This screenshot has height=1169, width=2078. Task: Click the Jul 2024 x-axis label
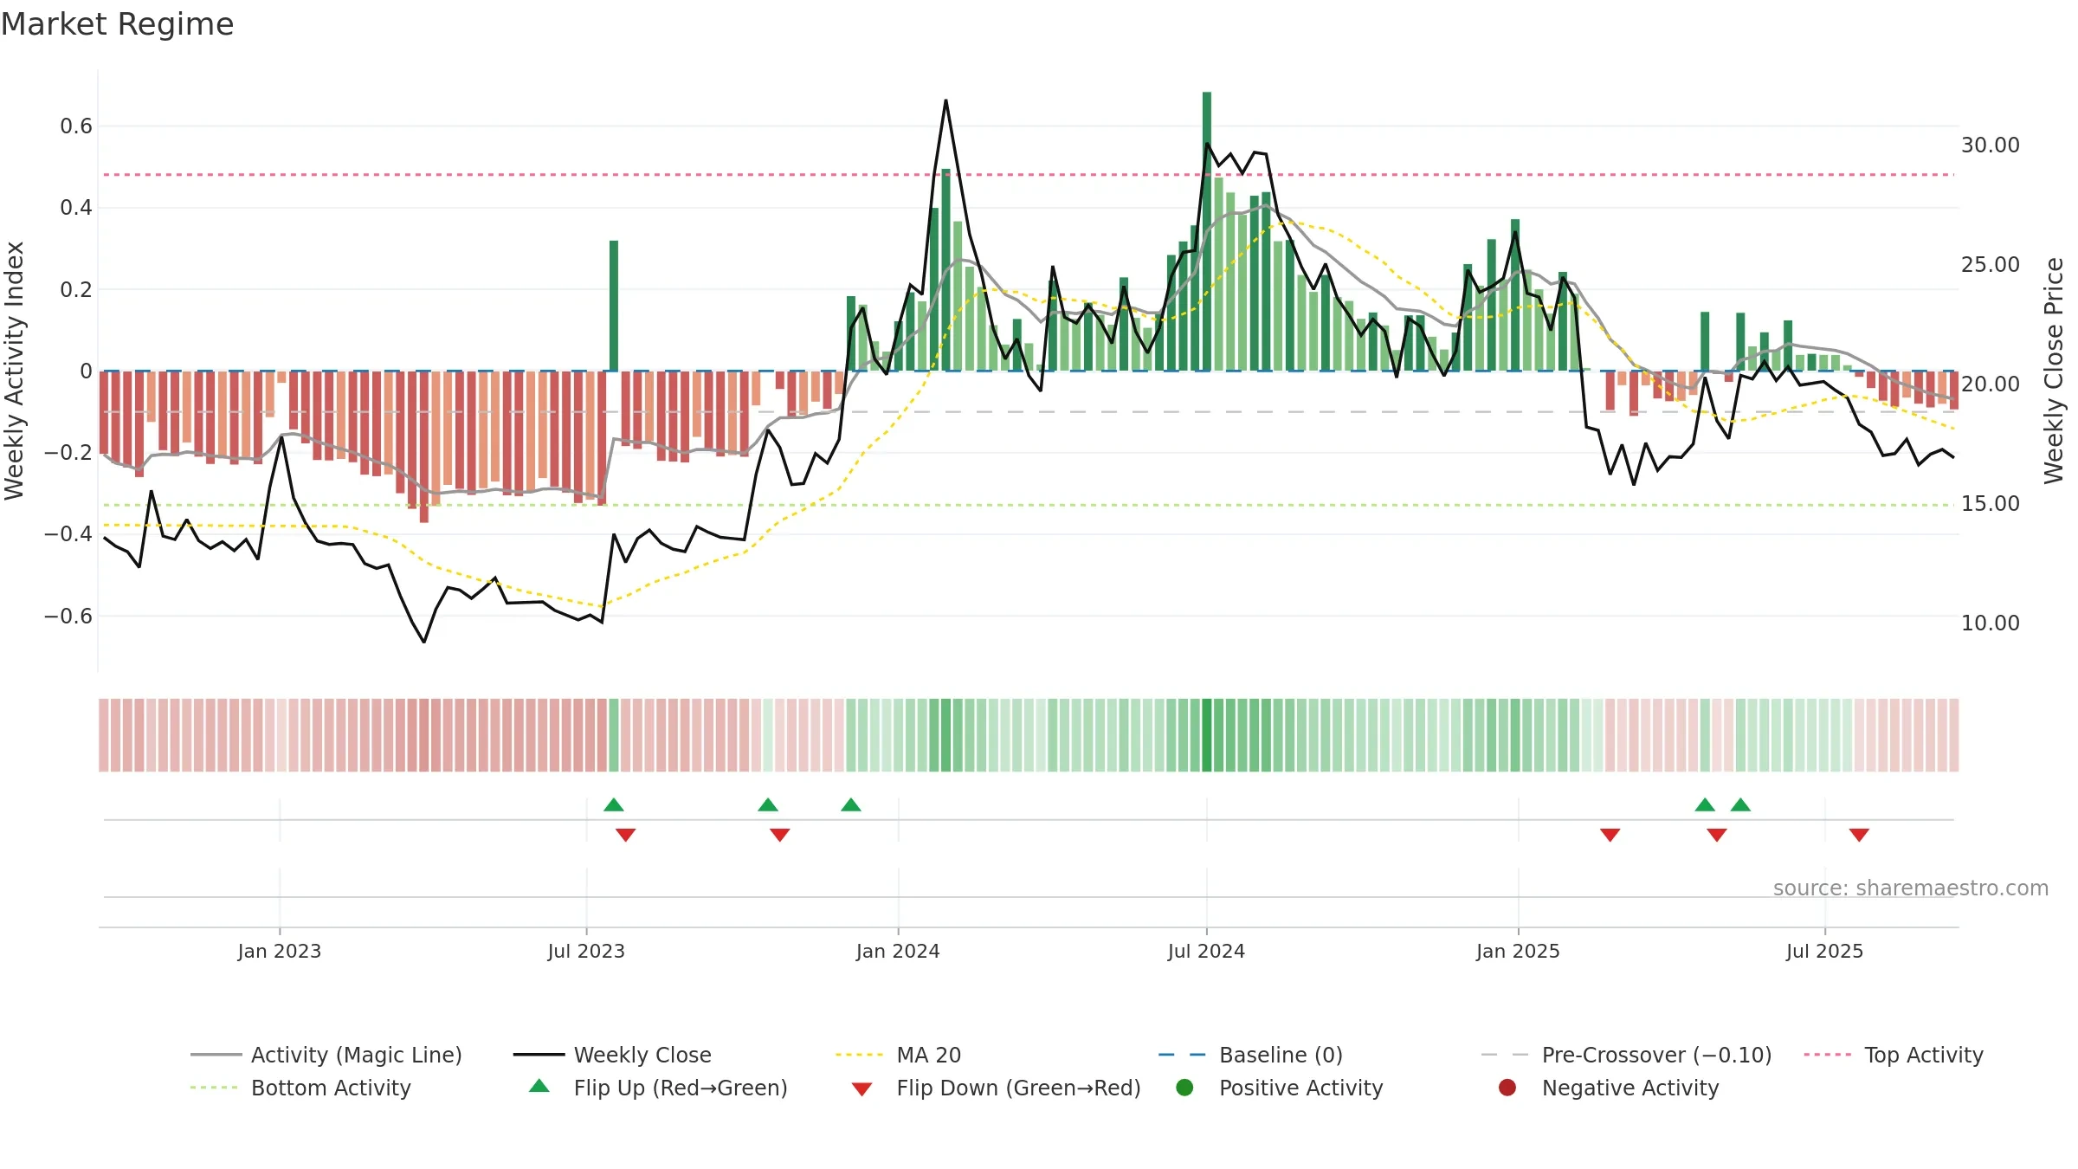coord(1206,951)
